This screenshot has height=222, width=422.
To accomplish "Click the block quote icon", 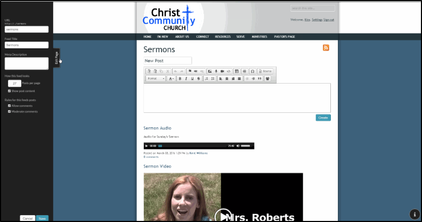I will pyautogui.click(x=259, y=78).
